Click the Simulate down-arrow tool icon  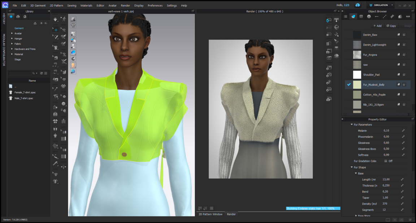55,19
